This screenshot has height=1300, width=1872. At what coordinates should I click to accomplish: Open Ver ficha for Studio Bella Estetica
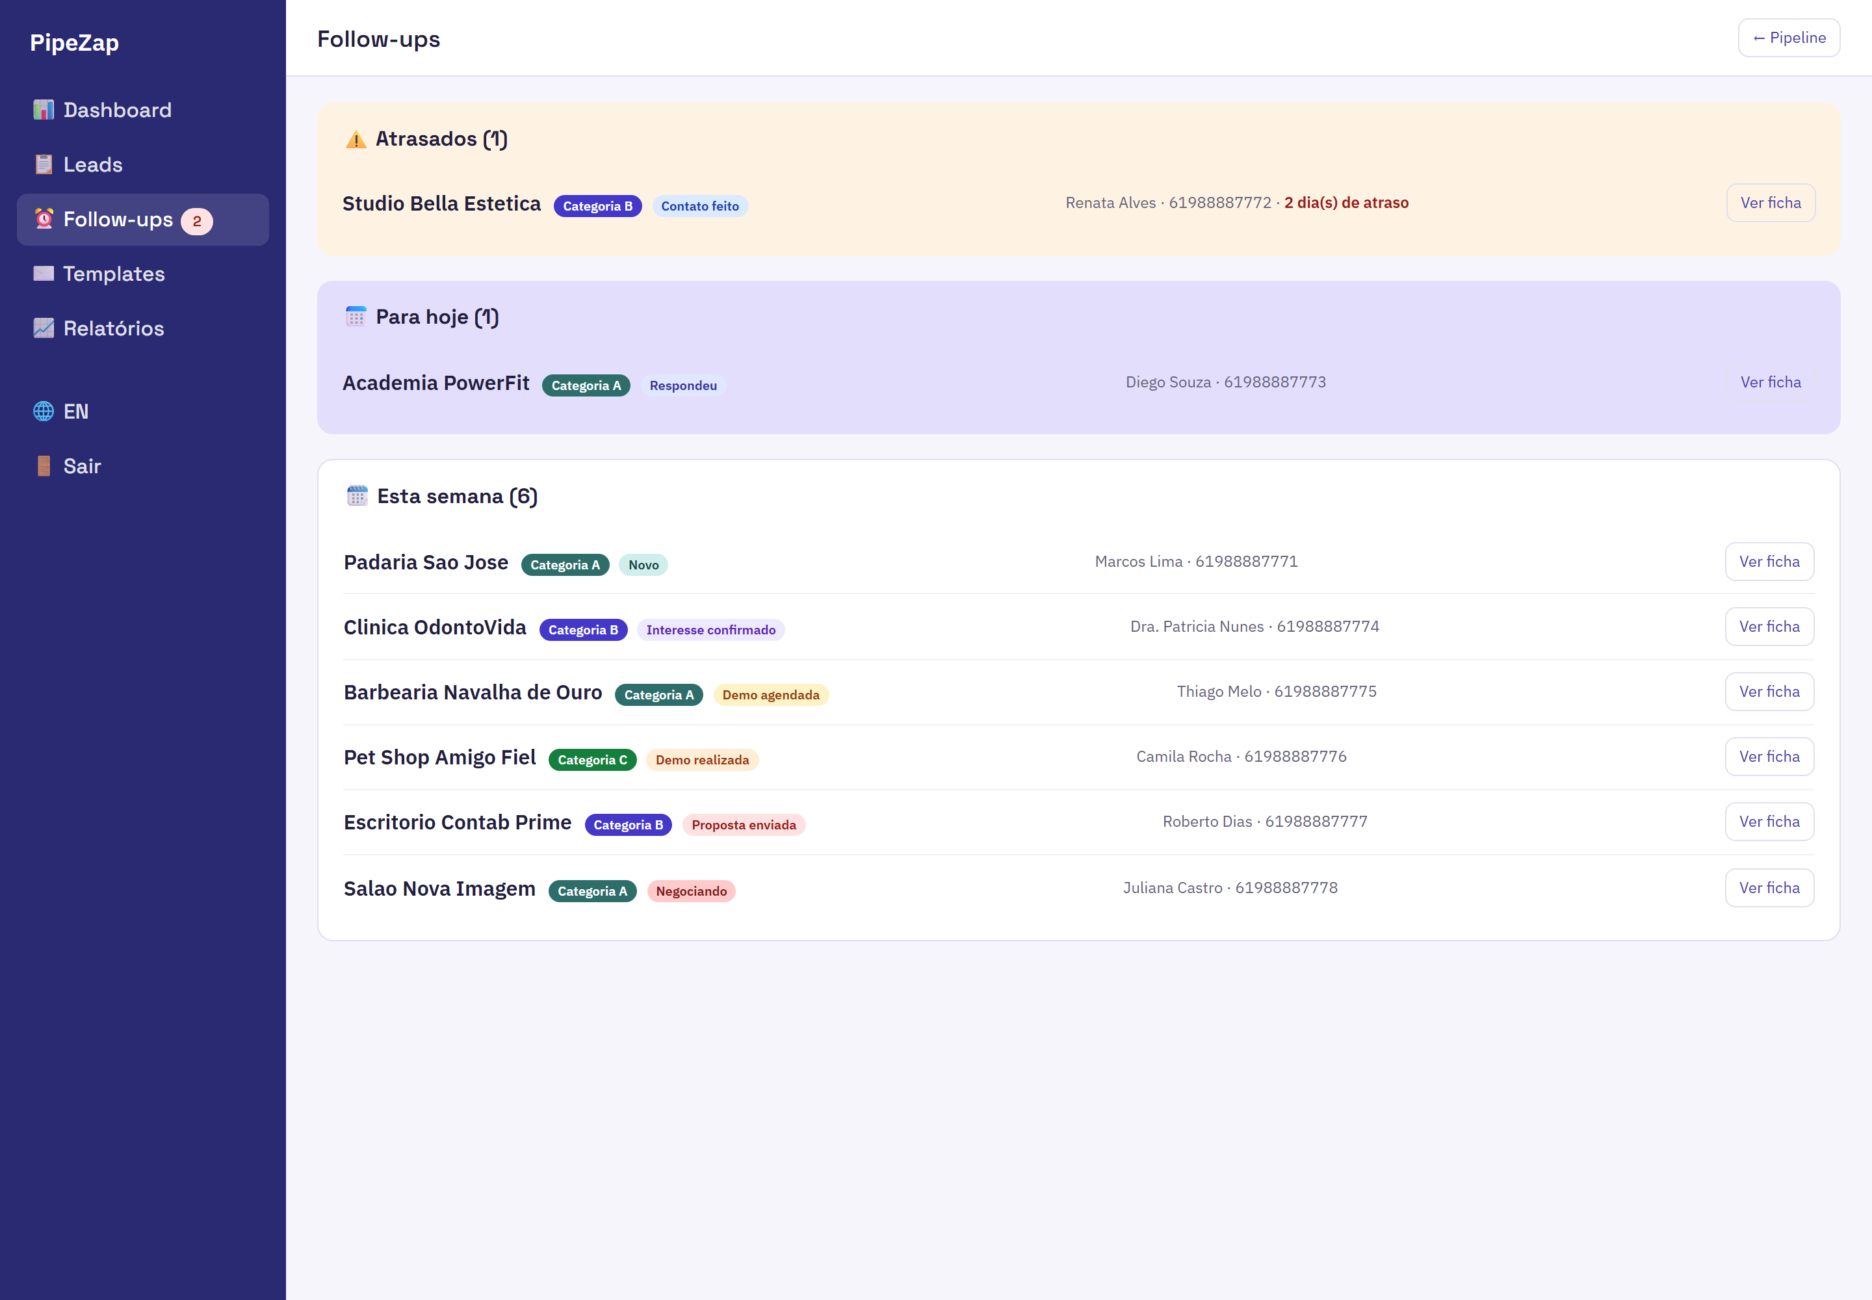[x=1771, y=203]
